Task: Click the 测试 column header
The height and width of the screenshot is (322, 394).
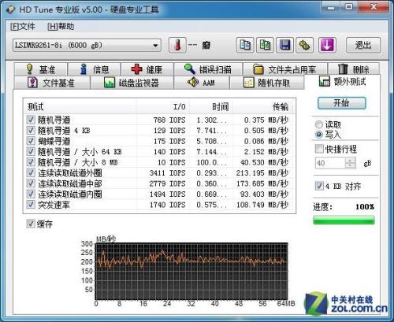Action: (80, 107)
